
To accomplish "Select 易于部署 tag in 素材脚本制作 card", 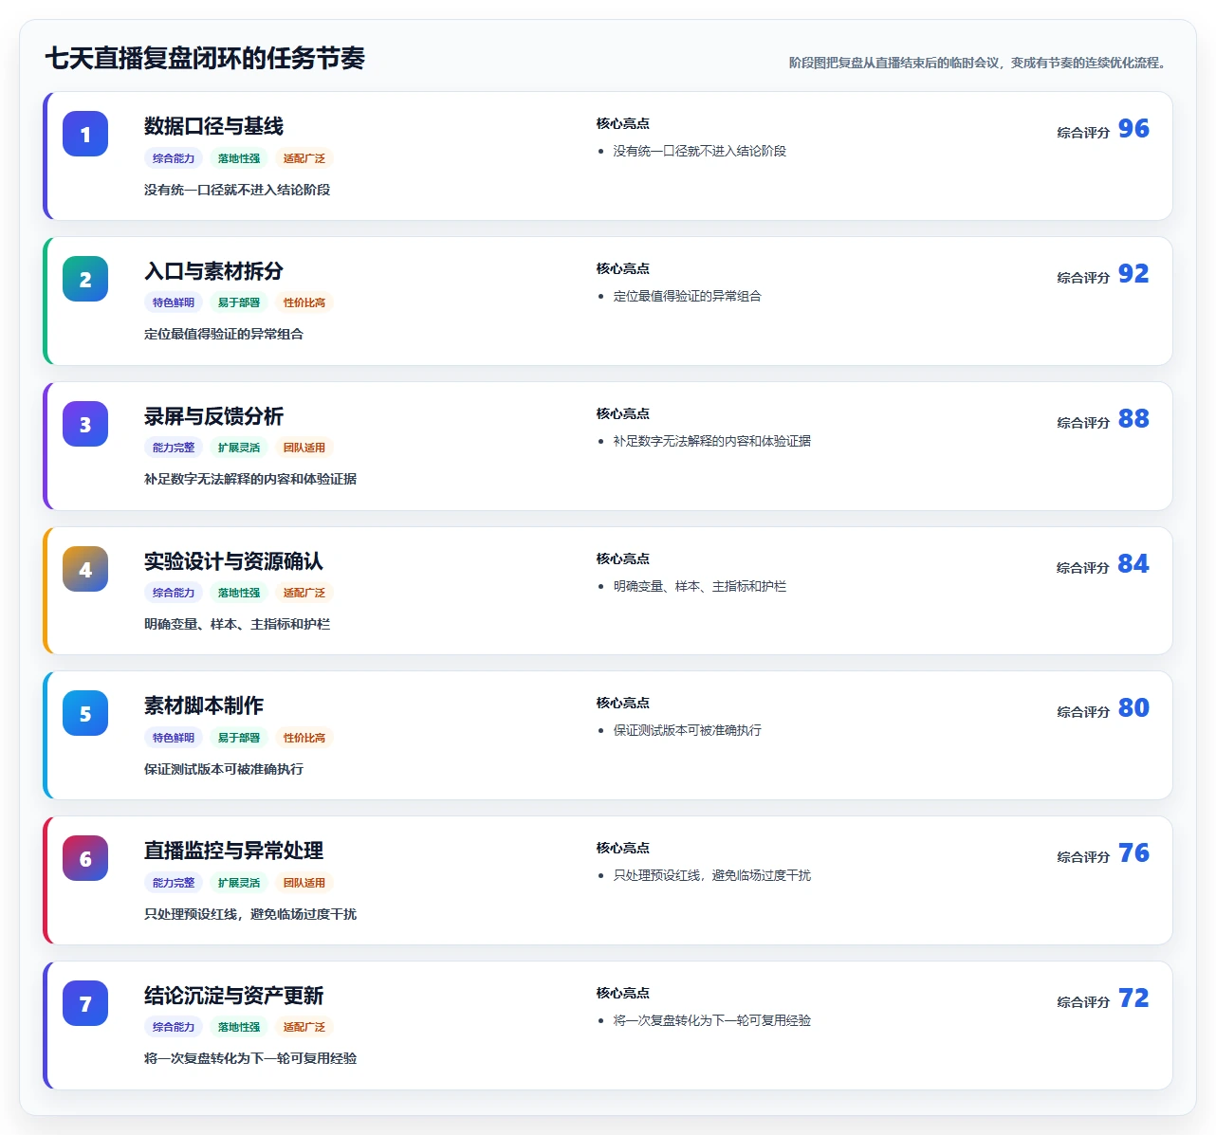I will pos(239,738).
